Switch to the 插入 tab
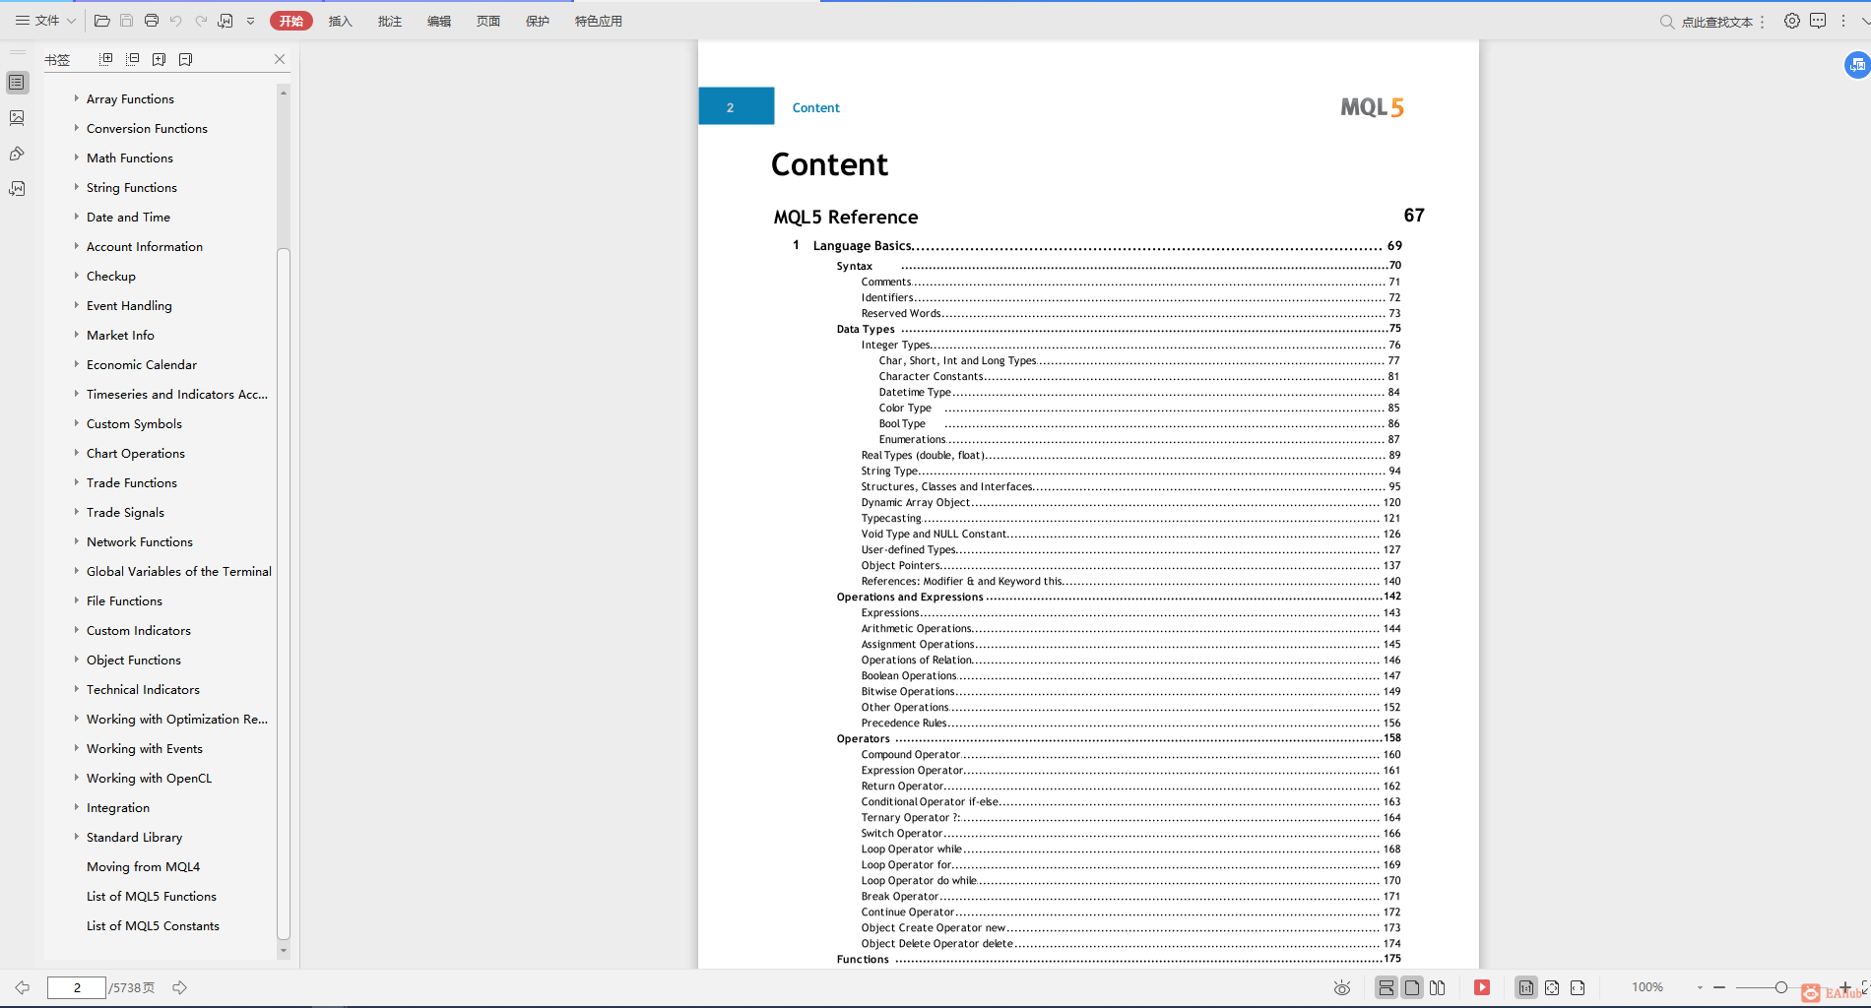 (341, 21)
